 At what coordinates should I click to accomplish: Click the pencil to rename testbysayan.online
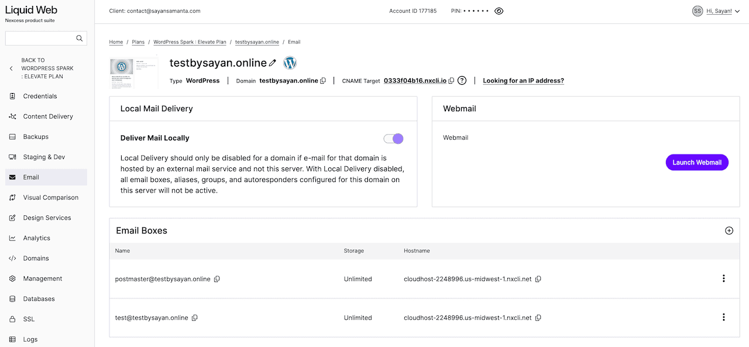point(272,62)
